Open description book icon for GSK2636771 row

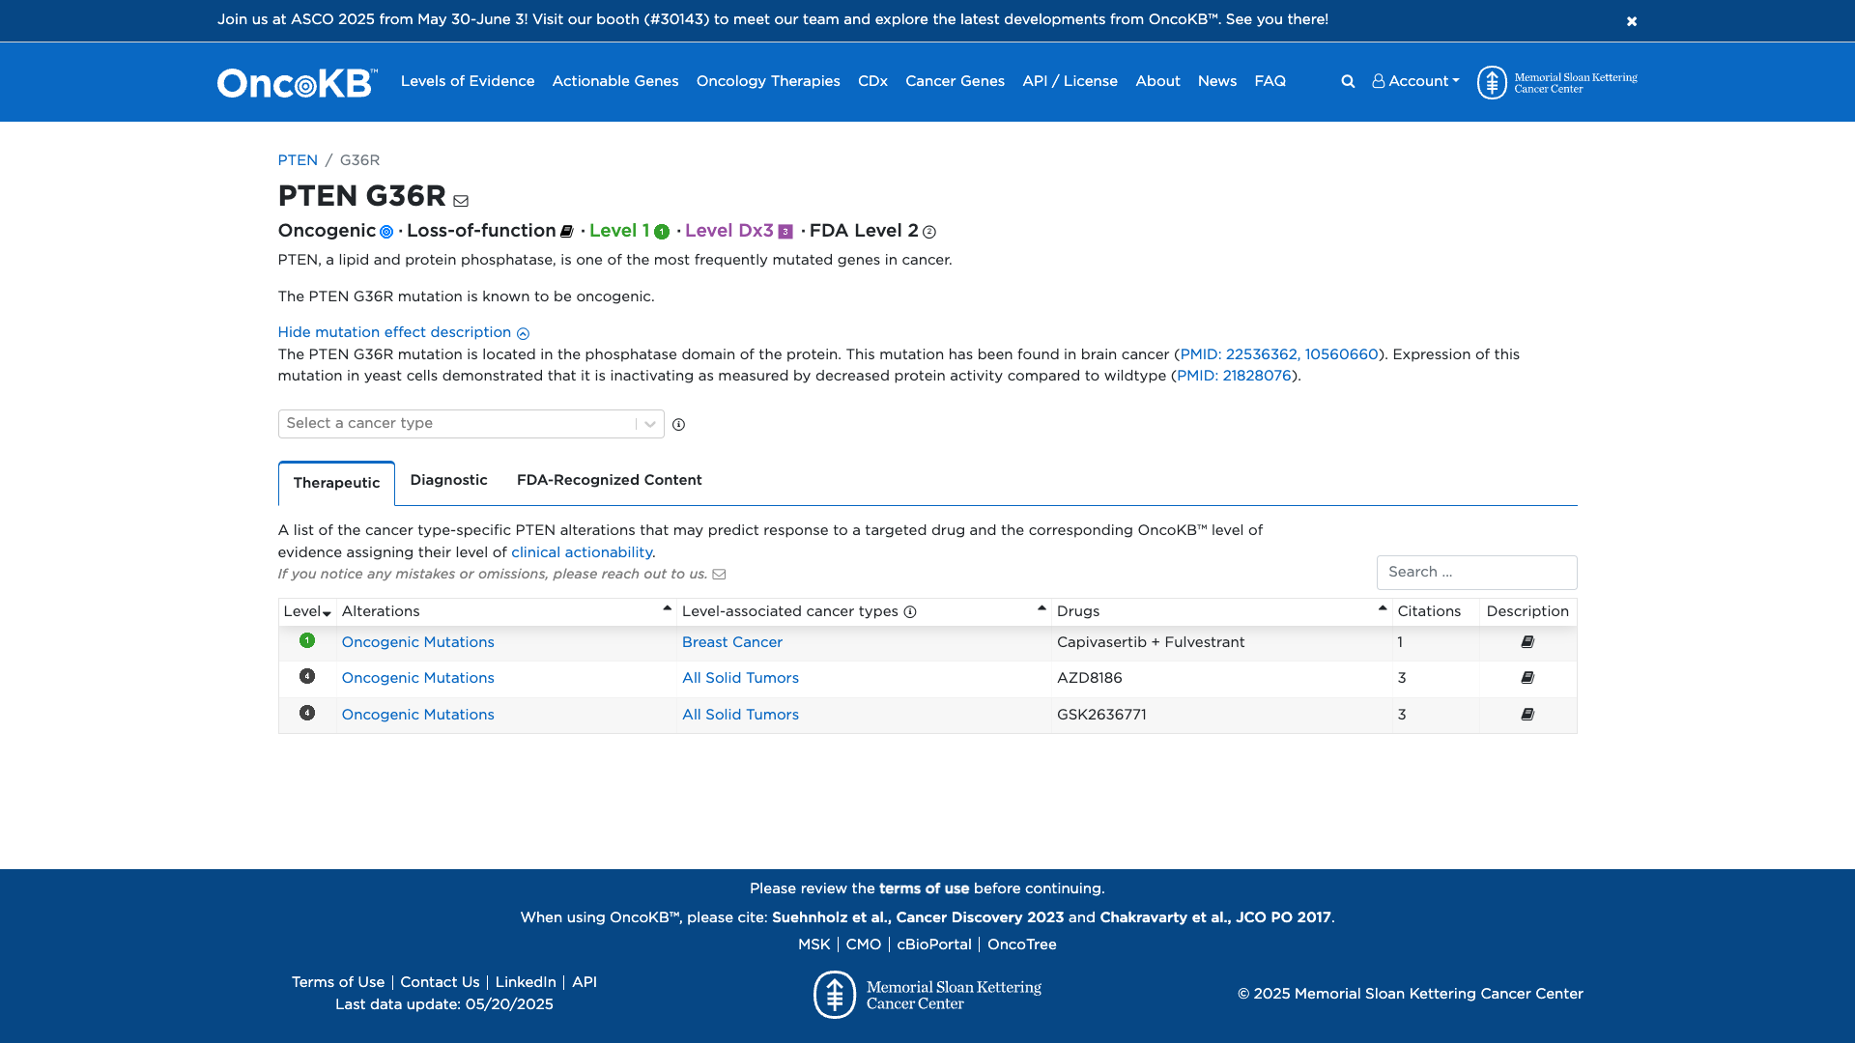coord(1527,715)
